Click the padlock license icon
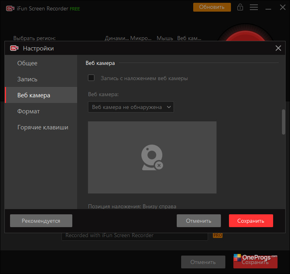This screenshot has height=274, width=290. click(x=240, y=7)
